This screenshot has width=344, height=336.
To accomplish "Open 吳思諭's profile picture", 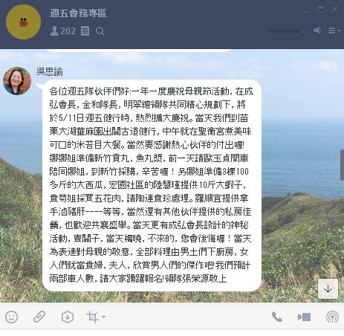I will (17, 81).
